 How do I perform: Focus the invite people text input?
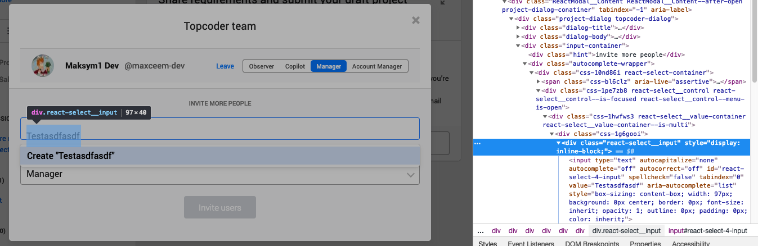(x=220, y=129)
